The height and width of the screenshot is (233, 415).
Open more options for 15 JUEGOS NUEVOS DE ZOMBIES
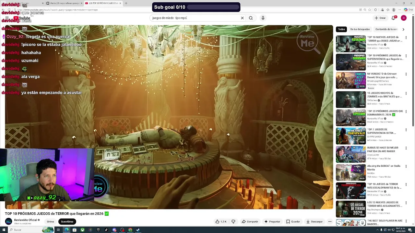pyautogui.click(x=406, y=93)
